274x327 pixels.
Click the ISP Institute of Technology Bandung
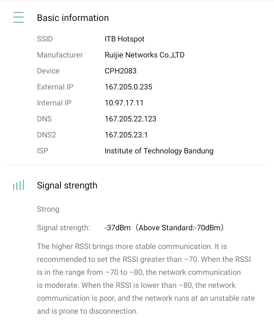pos(159,151)
